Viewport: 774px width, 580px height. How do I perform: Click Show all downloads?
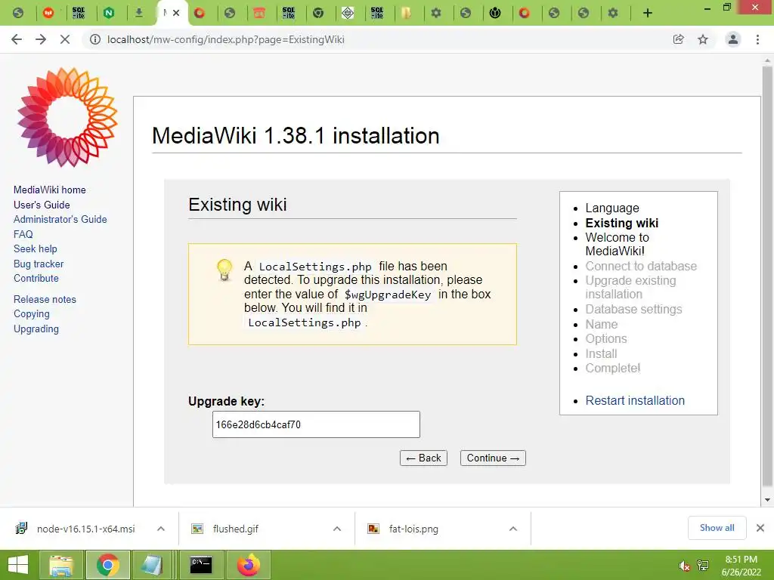pos(717,528)
